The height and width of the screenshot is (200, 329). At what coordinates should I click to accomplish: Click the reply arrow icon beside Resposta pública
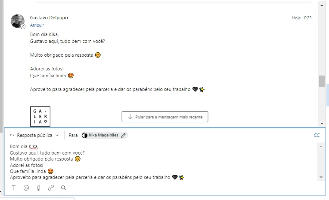(x=12, y=135)
